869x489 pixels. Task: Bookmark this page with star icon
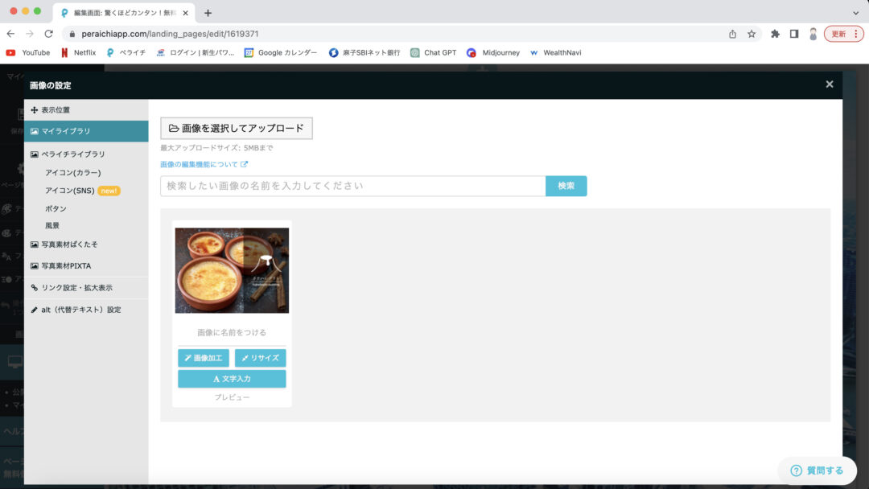pyautogui.click(x=752, y=34)
